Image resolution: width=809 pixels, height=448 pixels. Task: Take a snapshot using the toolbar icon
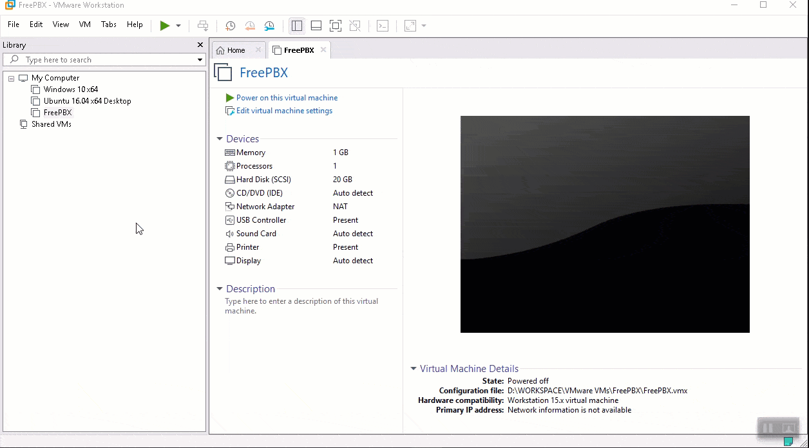[x=230, y=26]
